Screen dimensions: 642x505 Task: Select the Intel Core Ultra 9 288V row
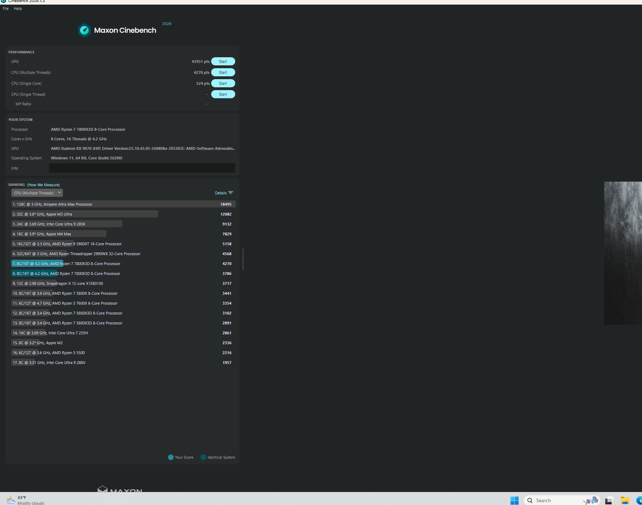(123, 362)
